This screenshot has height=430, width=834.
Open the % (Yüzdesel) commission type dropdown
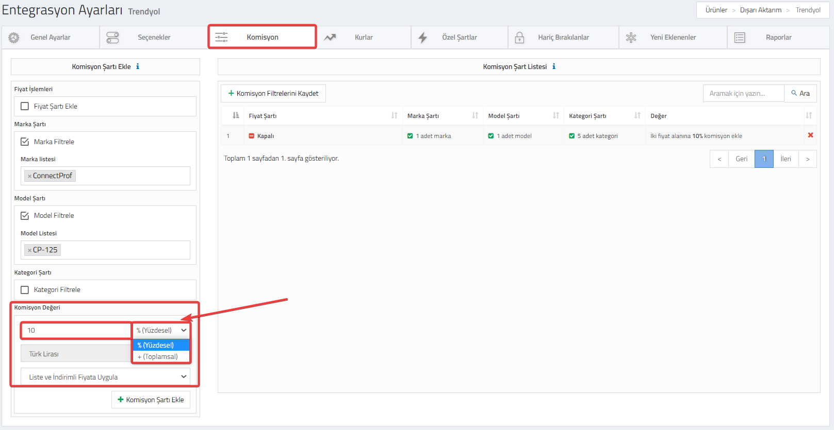tap(161, 330)
